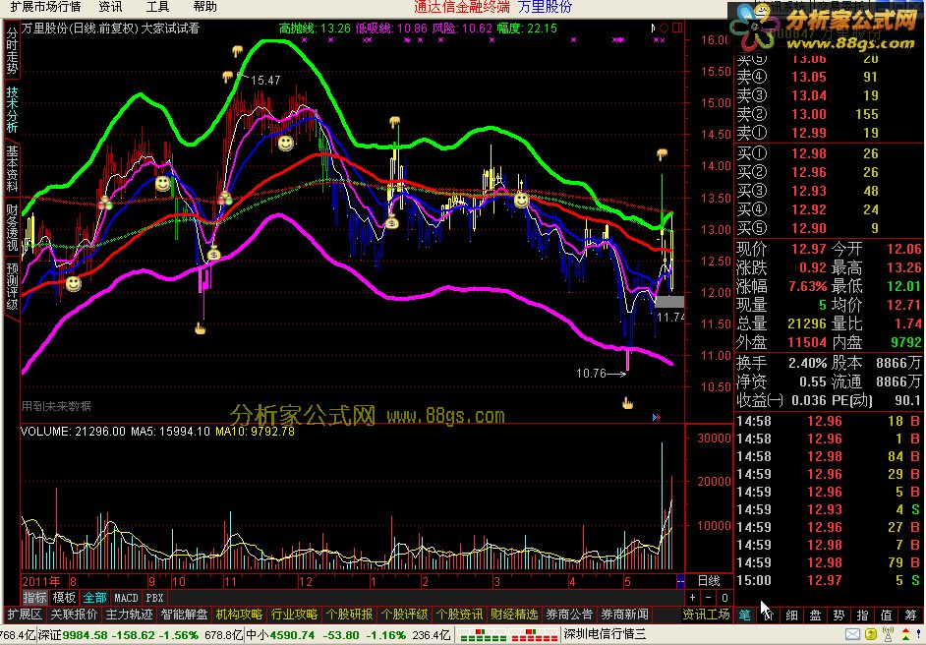Open the 基本资料 side tab
Image resolution: width=926 pixels, height=645 pixels.
click(12, 169)
